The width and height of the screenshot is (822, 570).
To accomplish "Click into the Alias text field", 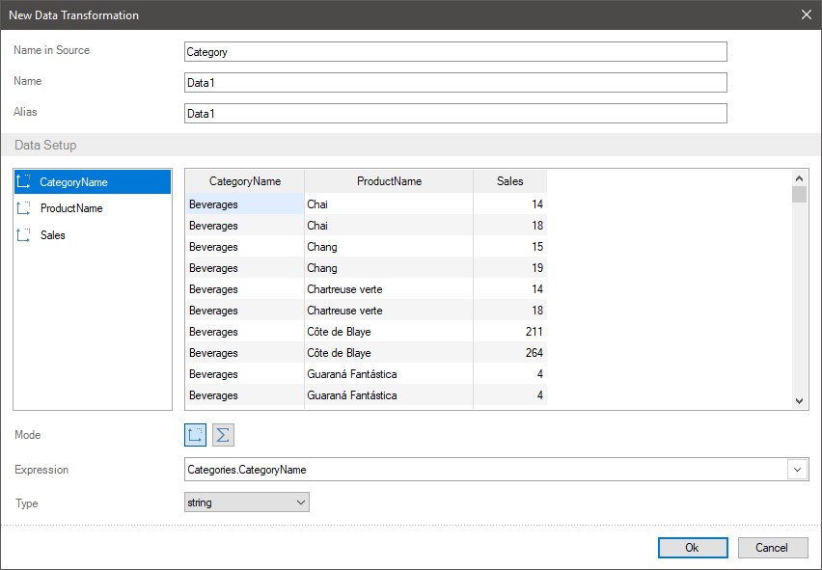I will 454,114.
